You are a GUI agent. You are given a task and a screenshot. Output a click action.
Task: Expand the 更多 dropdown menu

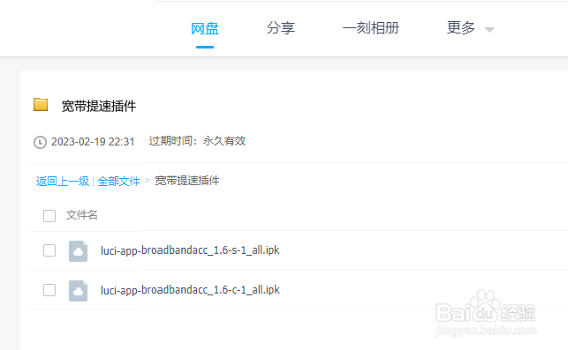point(461,28)
